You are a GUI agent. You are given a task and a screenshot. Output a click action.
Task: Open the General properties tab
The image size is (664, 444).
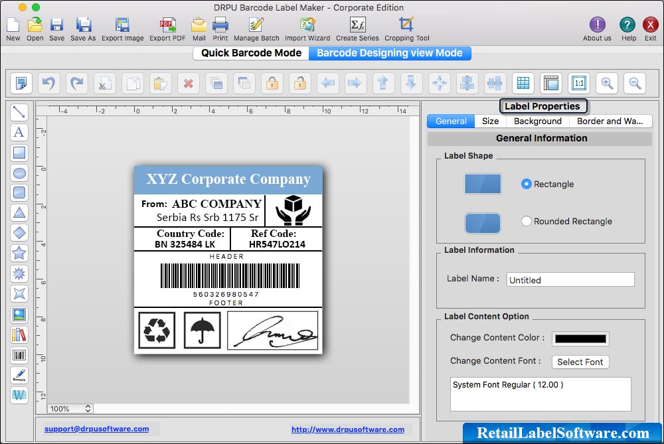pyautogui.click(x=451, y=121)
